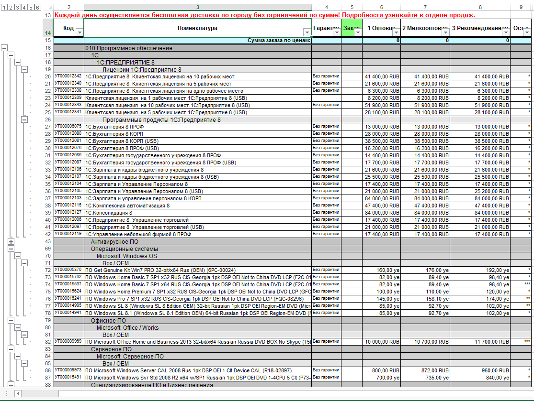Collapse the '1С:ПРЕДПРИЯТИЕ 8' group
This screenshot has height=401, width=534.
click(x=18, y=62)
